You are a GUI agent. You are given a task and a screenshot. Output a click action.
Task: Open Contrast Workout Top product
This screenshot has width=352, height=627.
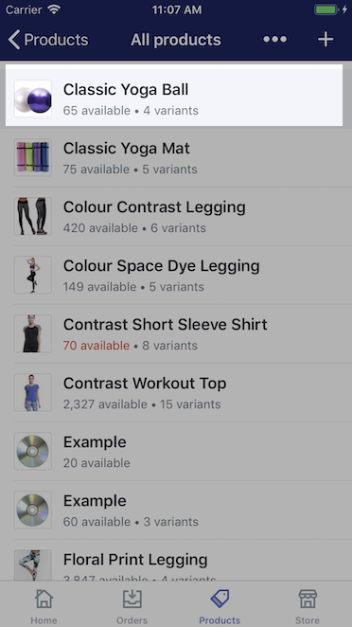(x=176, y=393)
